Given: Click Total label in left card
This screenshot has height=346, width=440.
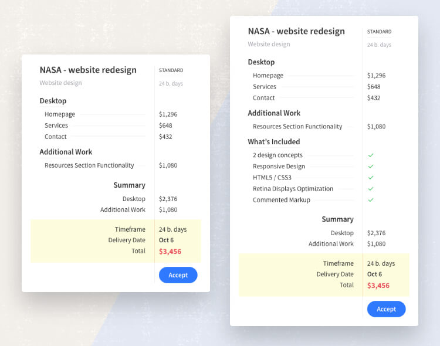Looking at the screenshot, I should 138,251.
